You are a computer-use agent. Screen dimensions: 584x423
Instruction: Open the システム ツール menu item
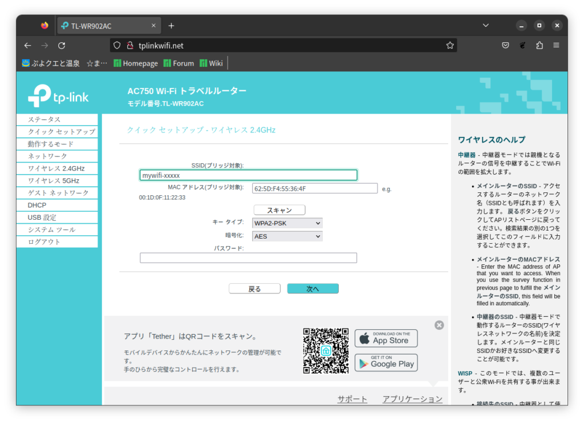point(58,229)
